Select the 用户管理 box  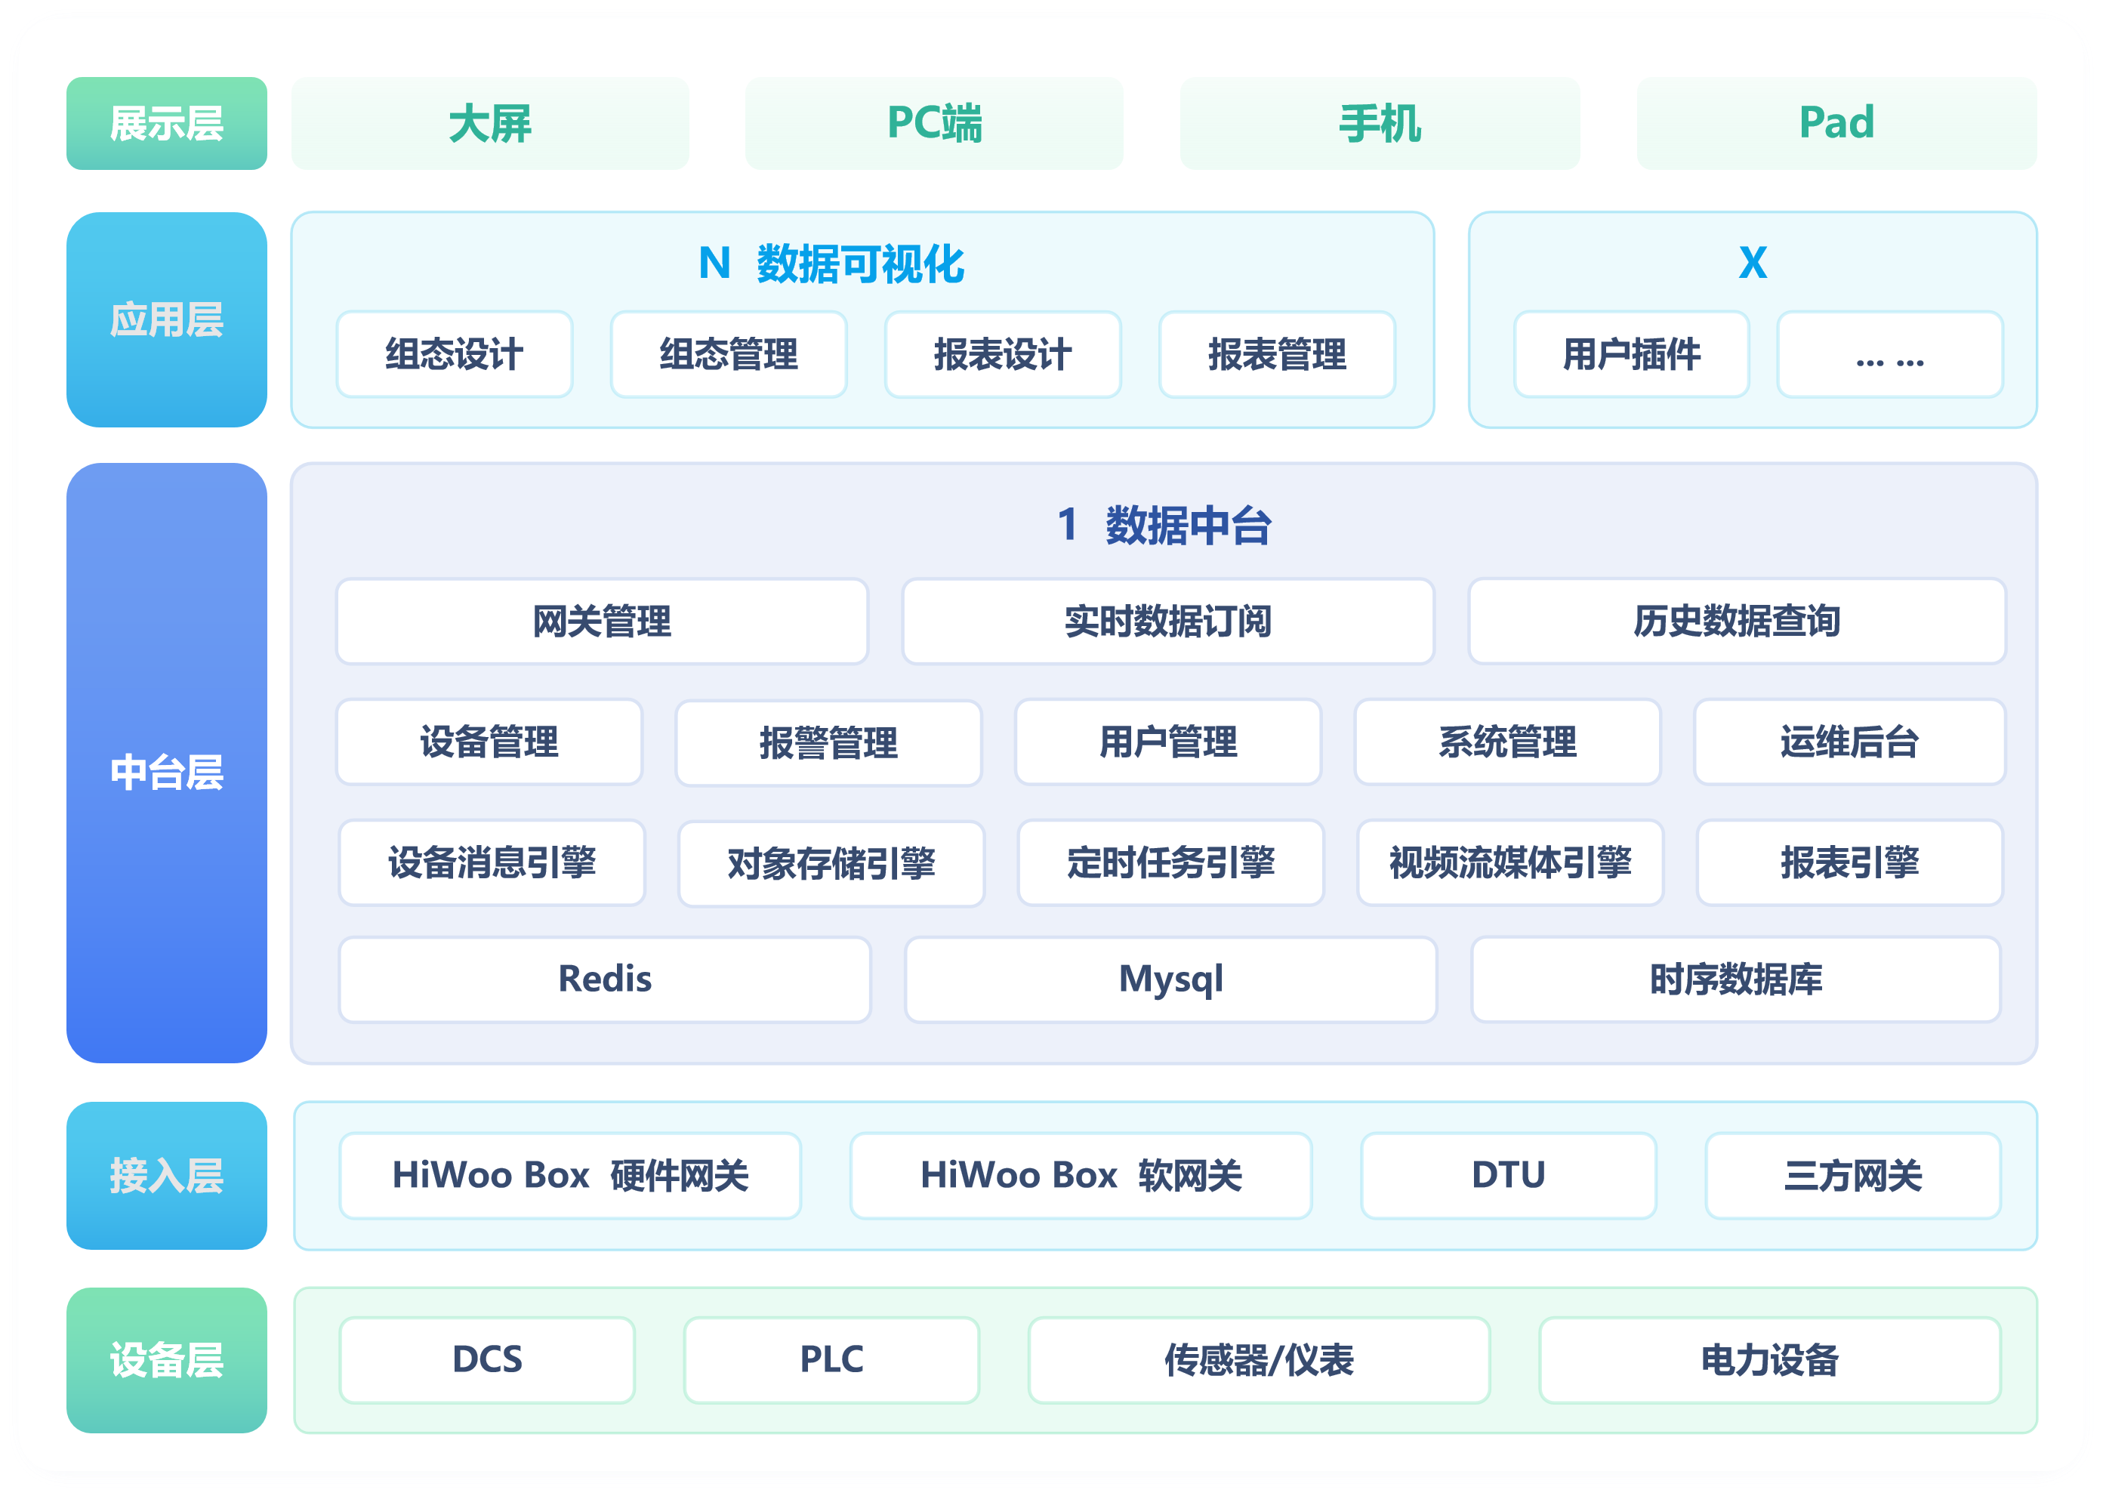[1168, 742]
